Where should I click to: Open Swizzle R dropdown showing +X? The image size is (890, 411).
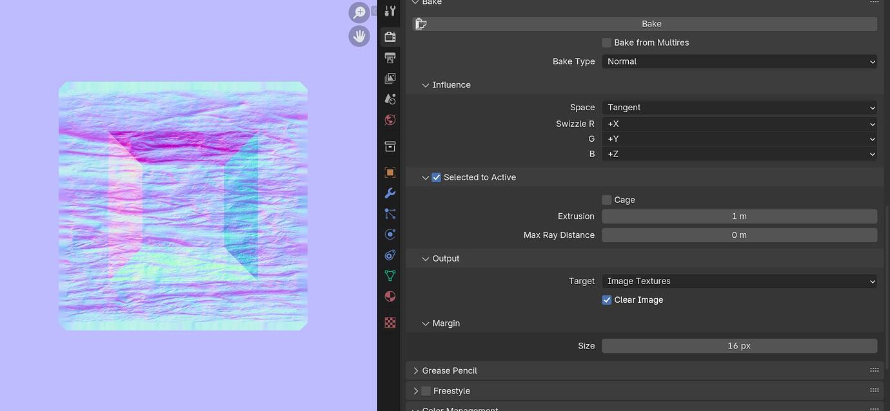739,124
